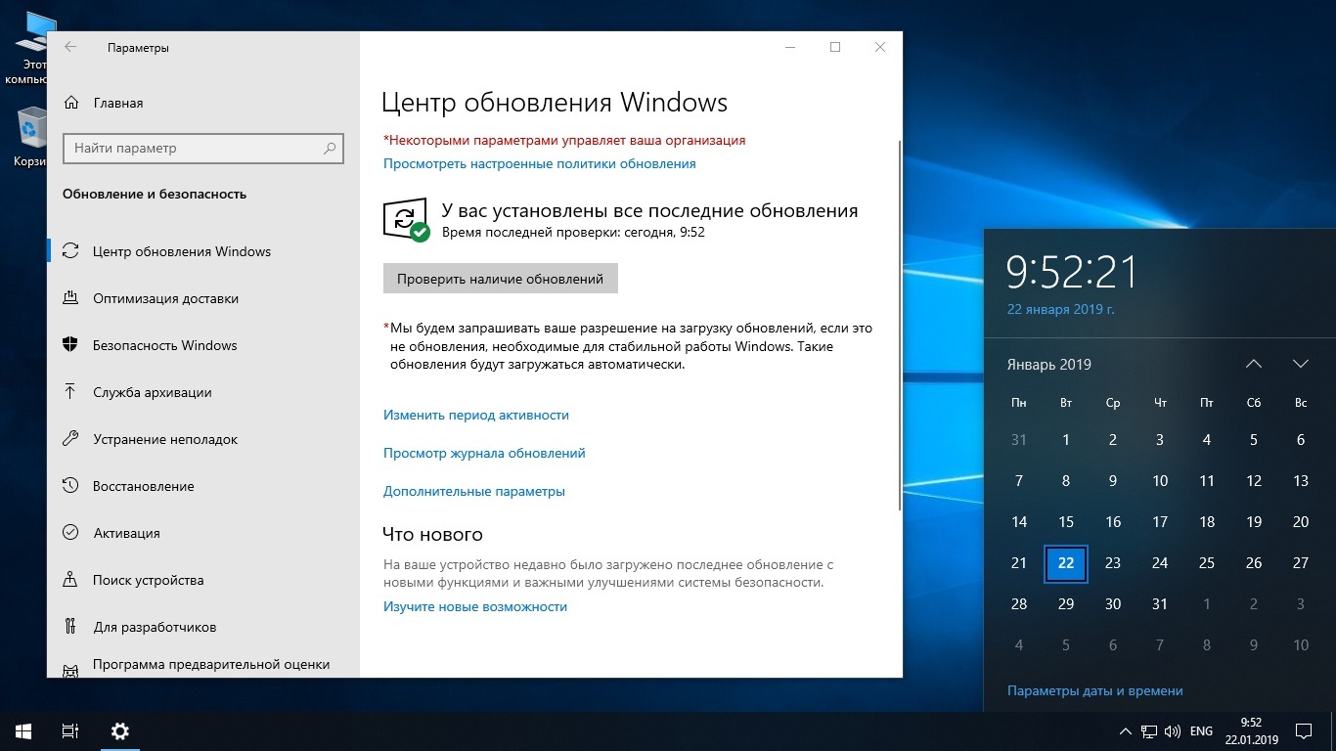Open the Windows Start button
This screenshot has width=1336, height=751.
coord(23,730)
